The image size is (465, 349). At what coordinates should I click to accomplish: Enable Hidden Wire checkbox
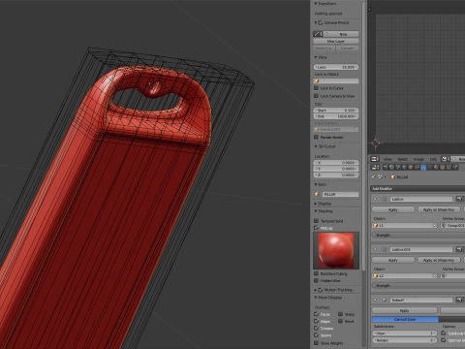tap(317, 280)
